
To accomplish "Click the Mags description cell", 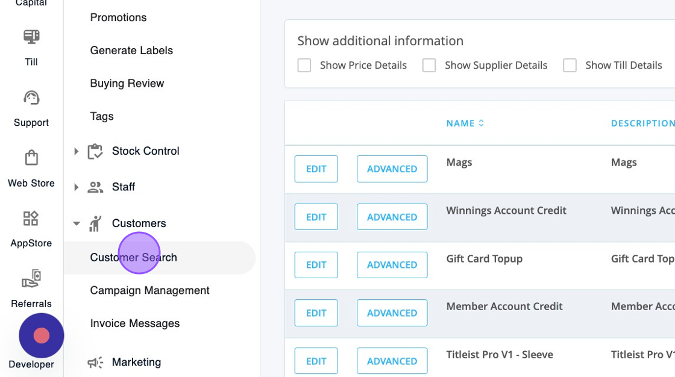I will (x=624, y=163).
